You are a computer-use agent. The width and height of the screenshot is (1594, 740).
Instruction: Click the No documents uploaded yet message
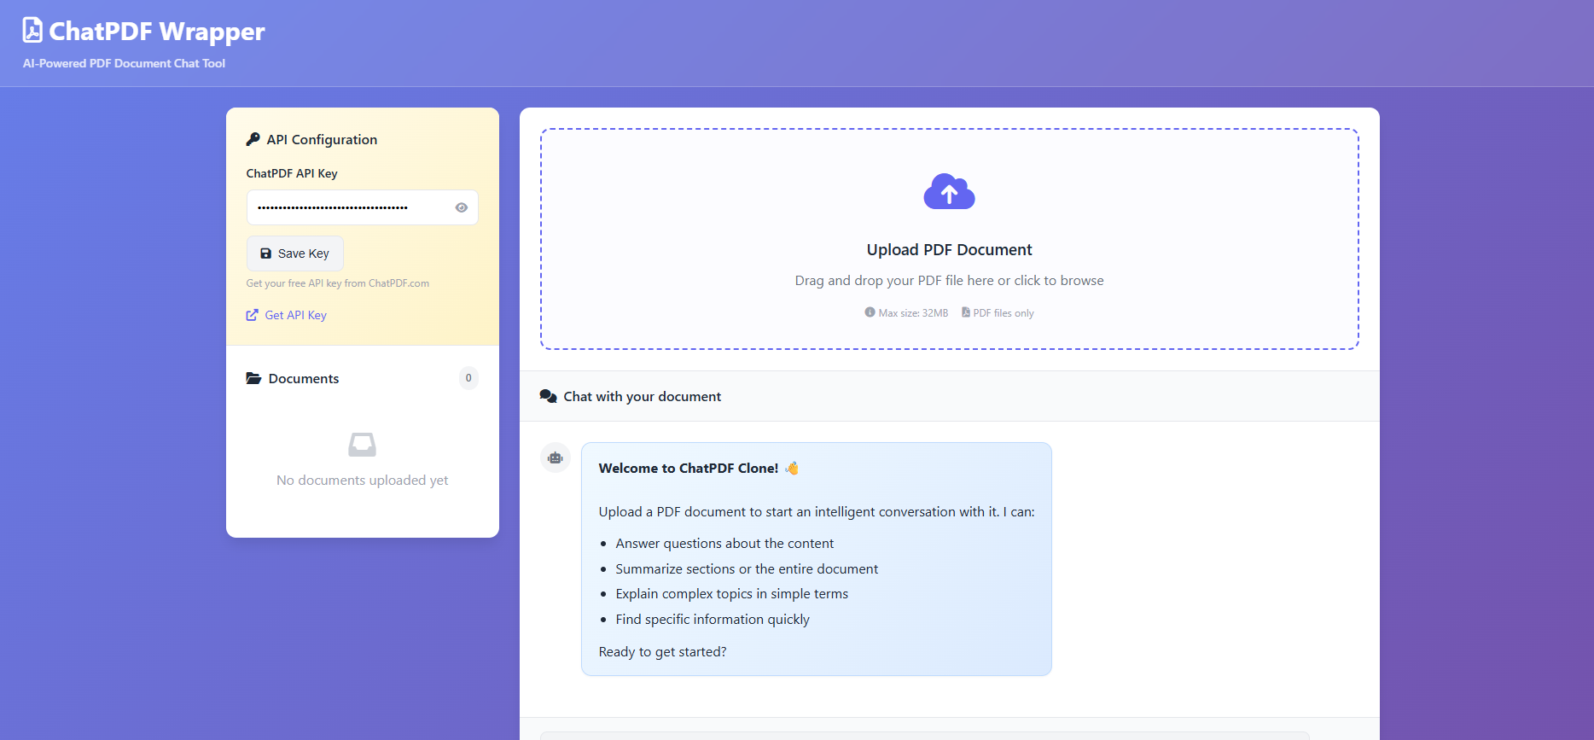363,481
